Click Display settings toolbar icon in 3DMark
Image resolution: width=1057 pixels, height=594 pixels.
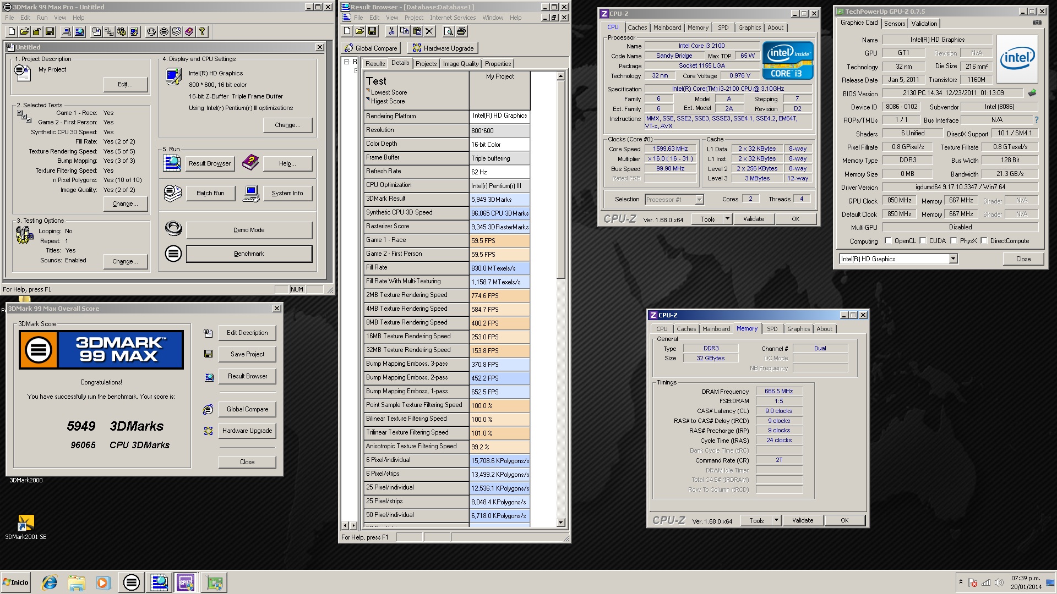[x=134, y=32]
